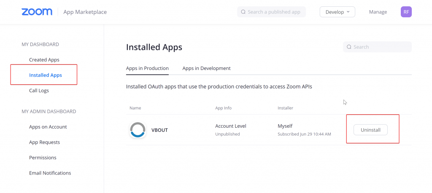Click the Account Level text
The image size is (432, 193).
pos(231,126)
